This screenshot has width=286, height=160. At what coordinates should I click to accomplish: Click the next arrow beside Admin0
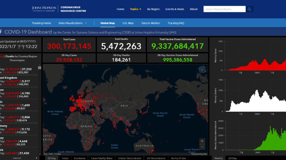[36, 158]
